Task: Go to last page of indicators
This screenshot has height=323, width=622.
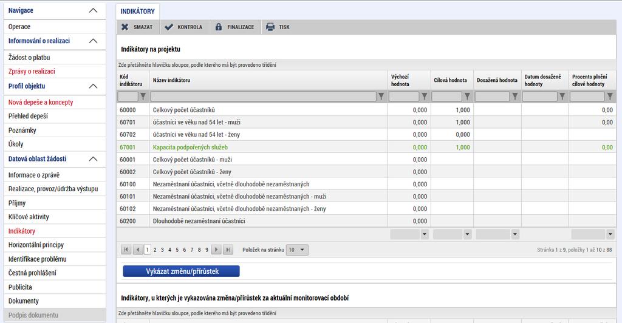Action: [228, 250]
